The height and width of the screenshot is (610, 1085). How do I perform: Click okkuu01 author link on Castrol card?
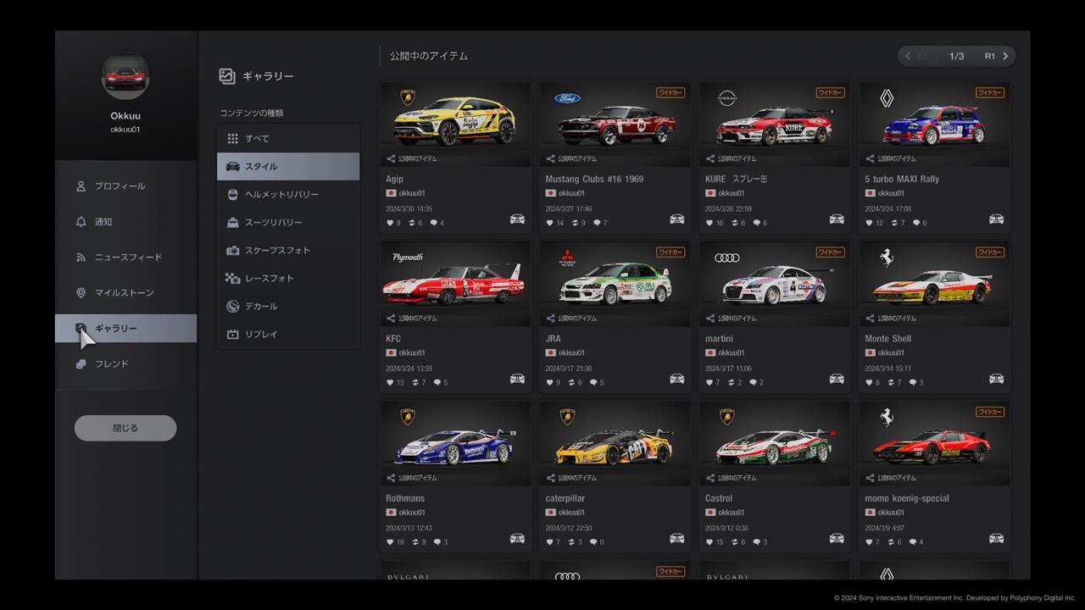pyautogui.click(x=731, y=513)
